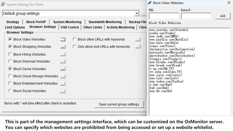Enable Block Cloud Storage Websites checkbox
233x131 pixels.
click(10, 76)
